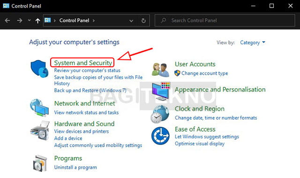Screen dimensions: 300x178
Task: Click the Programs disc box icon
Action: (x=40, y=164)
